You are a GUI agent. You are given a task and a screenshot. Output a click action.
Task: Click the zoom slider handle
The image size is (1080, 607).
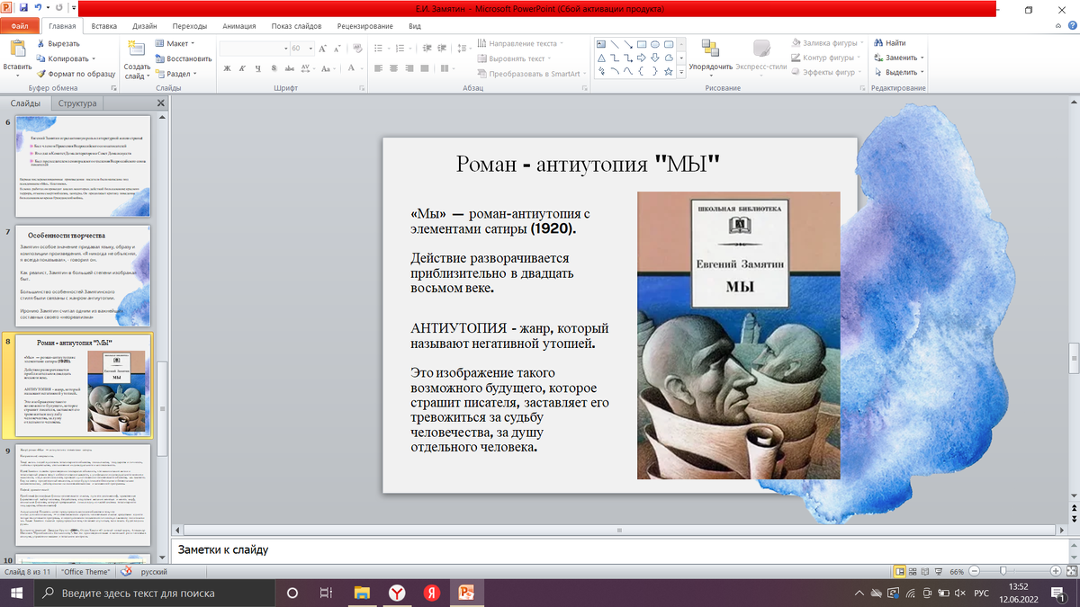1003,571
